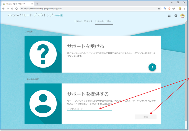Open the notifications bell
189x131 pixels.
tap(176, 16)
